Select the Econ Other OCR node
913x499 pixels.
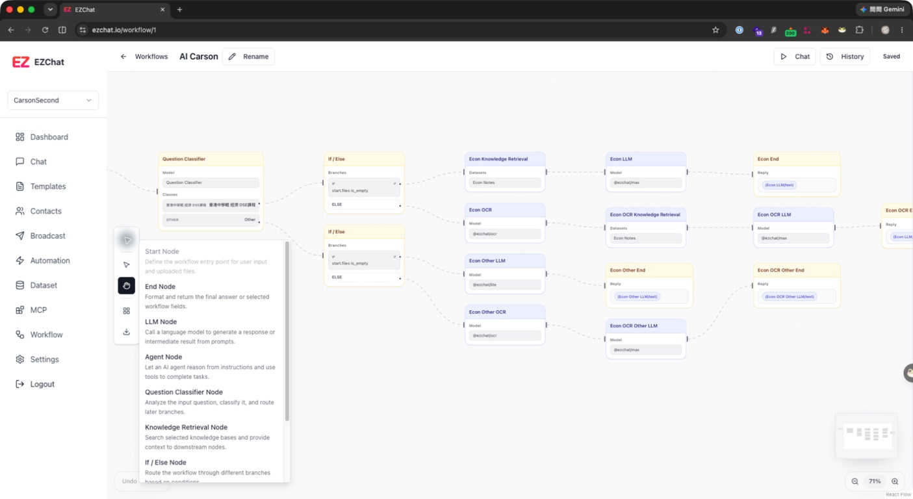pos(505,325)
